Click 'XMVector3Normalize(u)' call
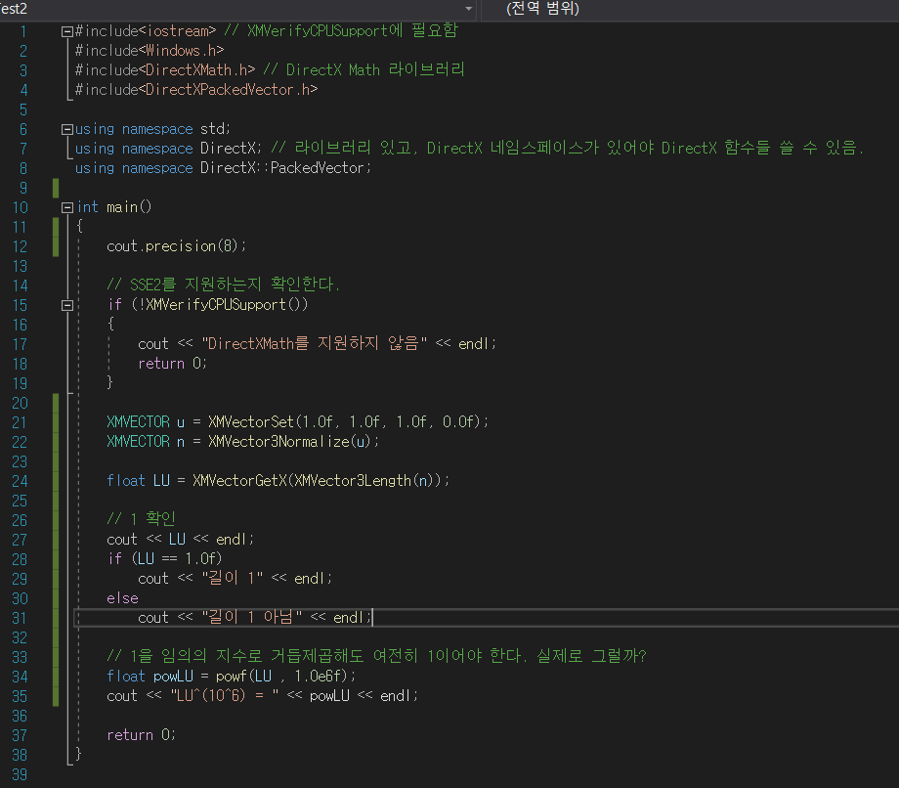 click(289, 442)
